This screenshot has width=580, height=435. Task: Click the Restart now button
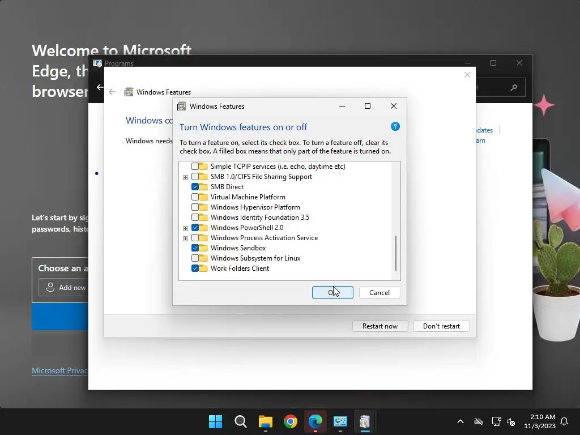click(380, 326)
